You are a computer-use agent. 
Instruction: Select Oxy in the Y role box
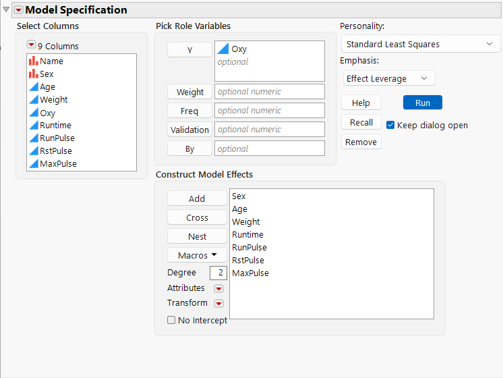pyautogui.click(x=270, y=49)
